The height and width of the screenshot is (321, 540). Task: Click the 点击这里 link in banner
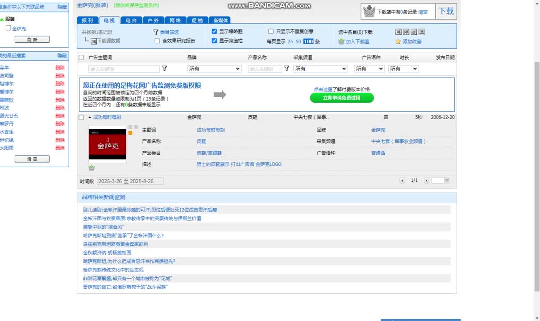323,89
